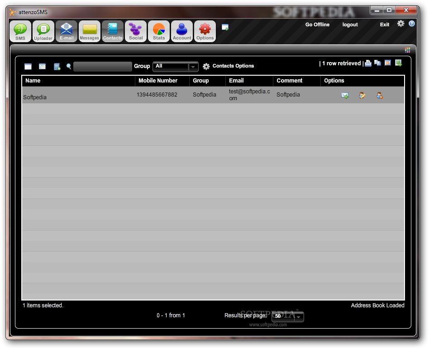Maximize the attenzoSMS window
Screen dimensions: 429x349
[389, 10]
